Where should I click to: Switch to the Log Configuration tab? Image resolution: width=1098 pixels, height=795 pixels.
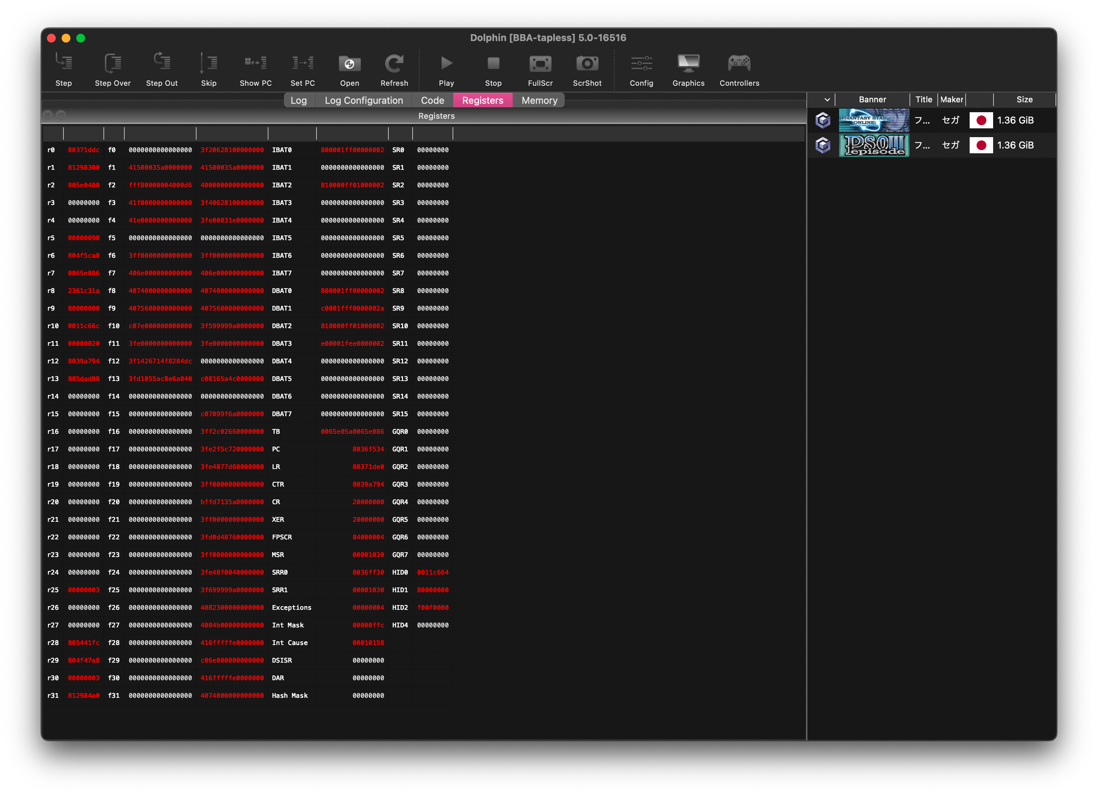(363, 100)
